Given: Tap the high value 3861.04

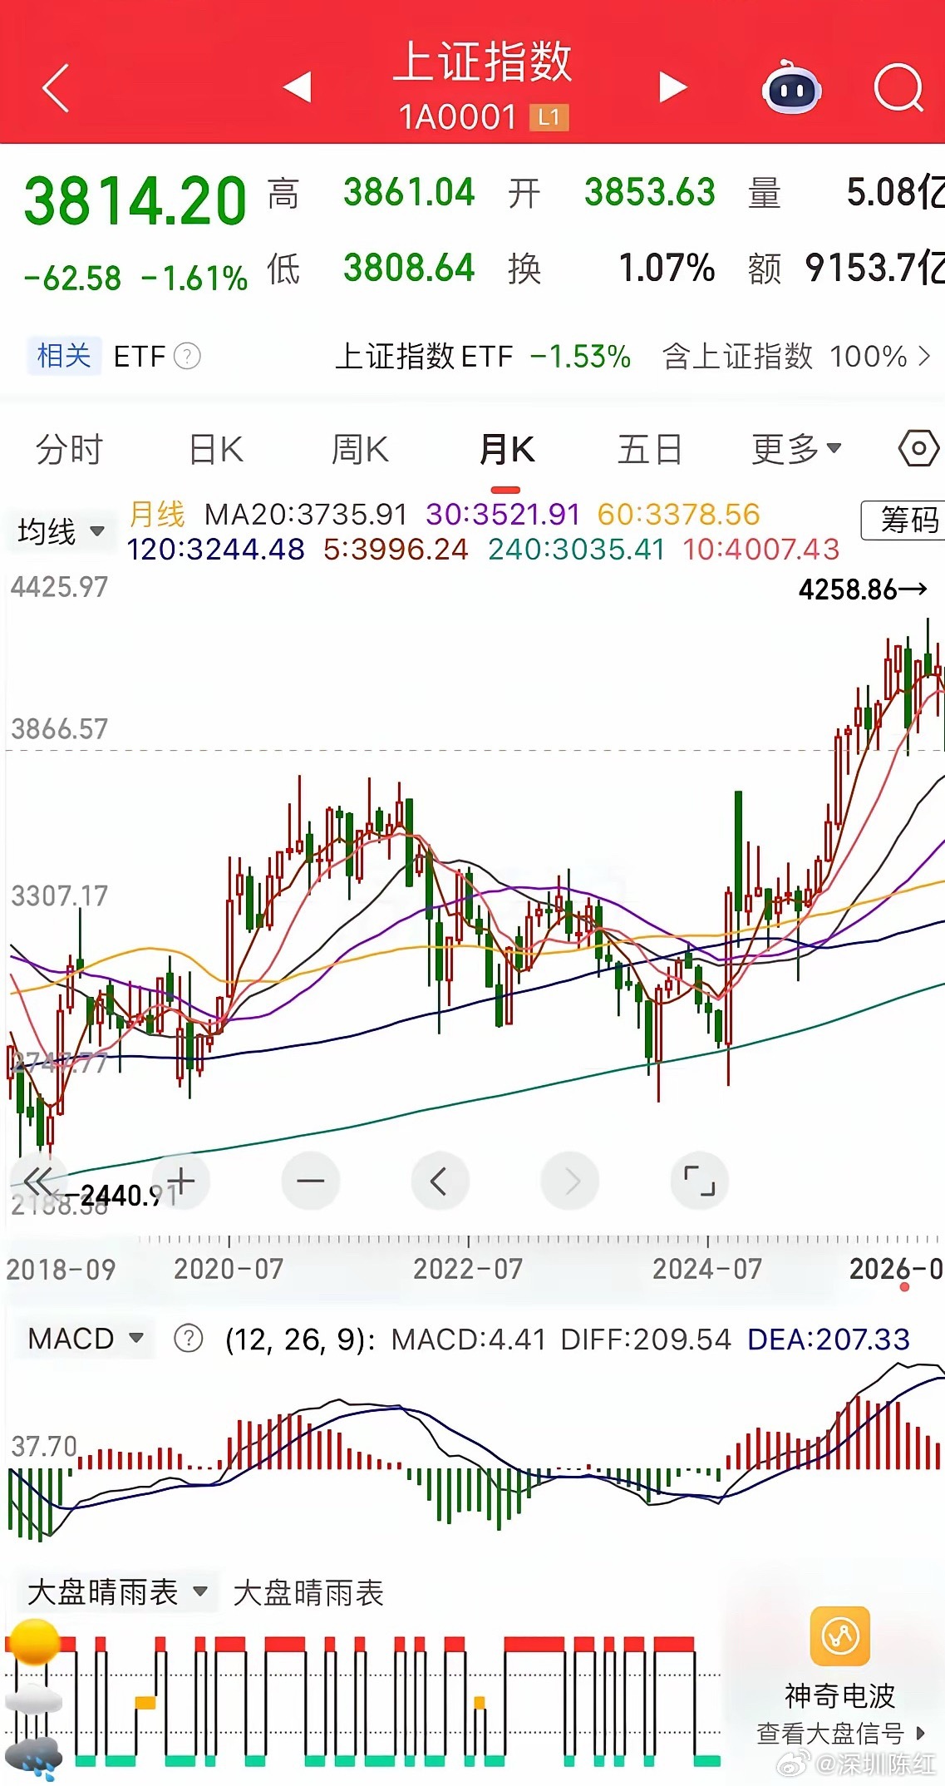Looking at the screenshot, I should coord(409,193).
